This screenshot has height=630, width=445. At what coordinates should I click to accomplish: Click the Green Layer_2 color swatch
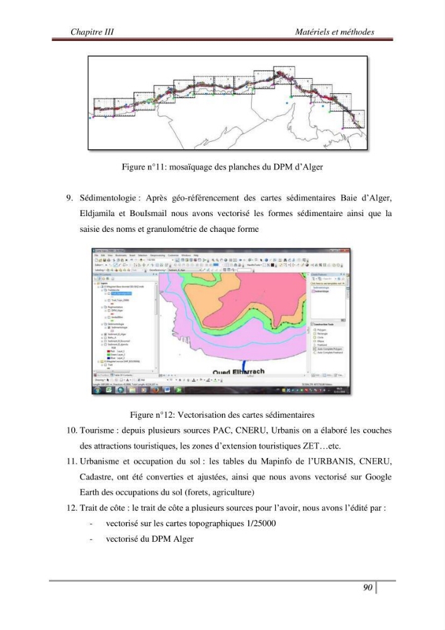[x=108, y=354]
